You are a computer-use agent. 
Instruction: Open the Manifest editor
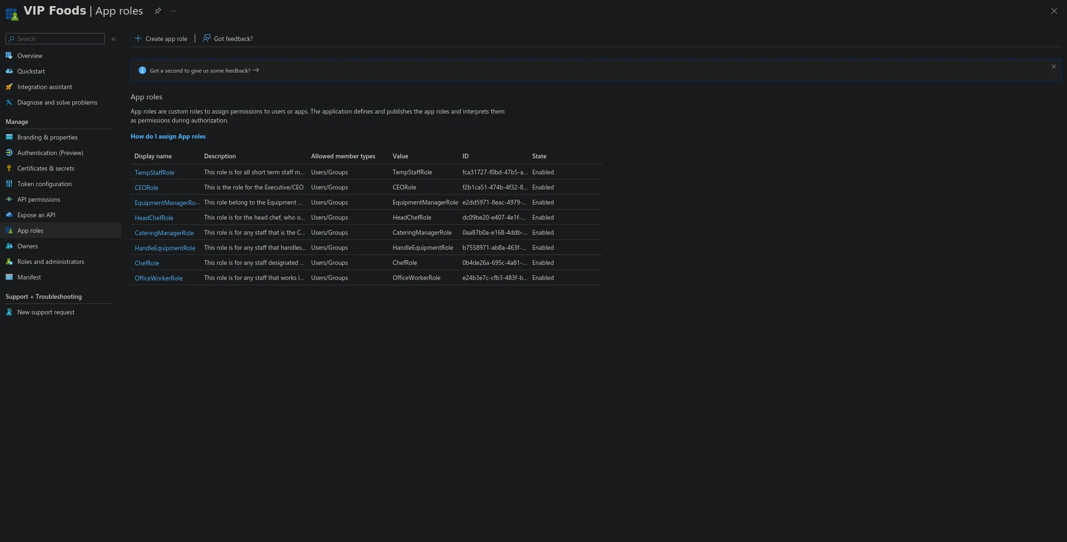[29, 277]
